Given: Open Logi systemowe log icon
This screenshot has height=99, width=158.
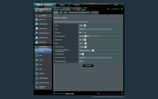Looking at the screenshot, I should 37,83.
